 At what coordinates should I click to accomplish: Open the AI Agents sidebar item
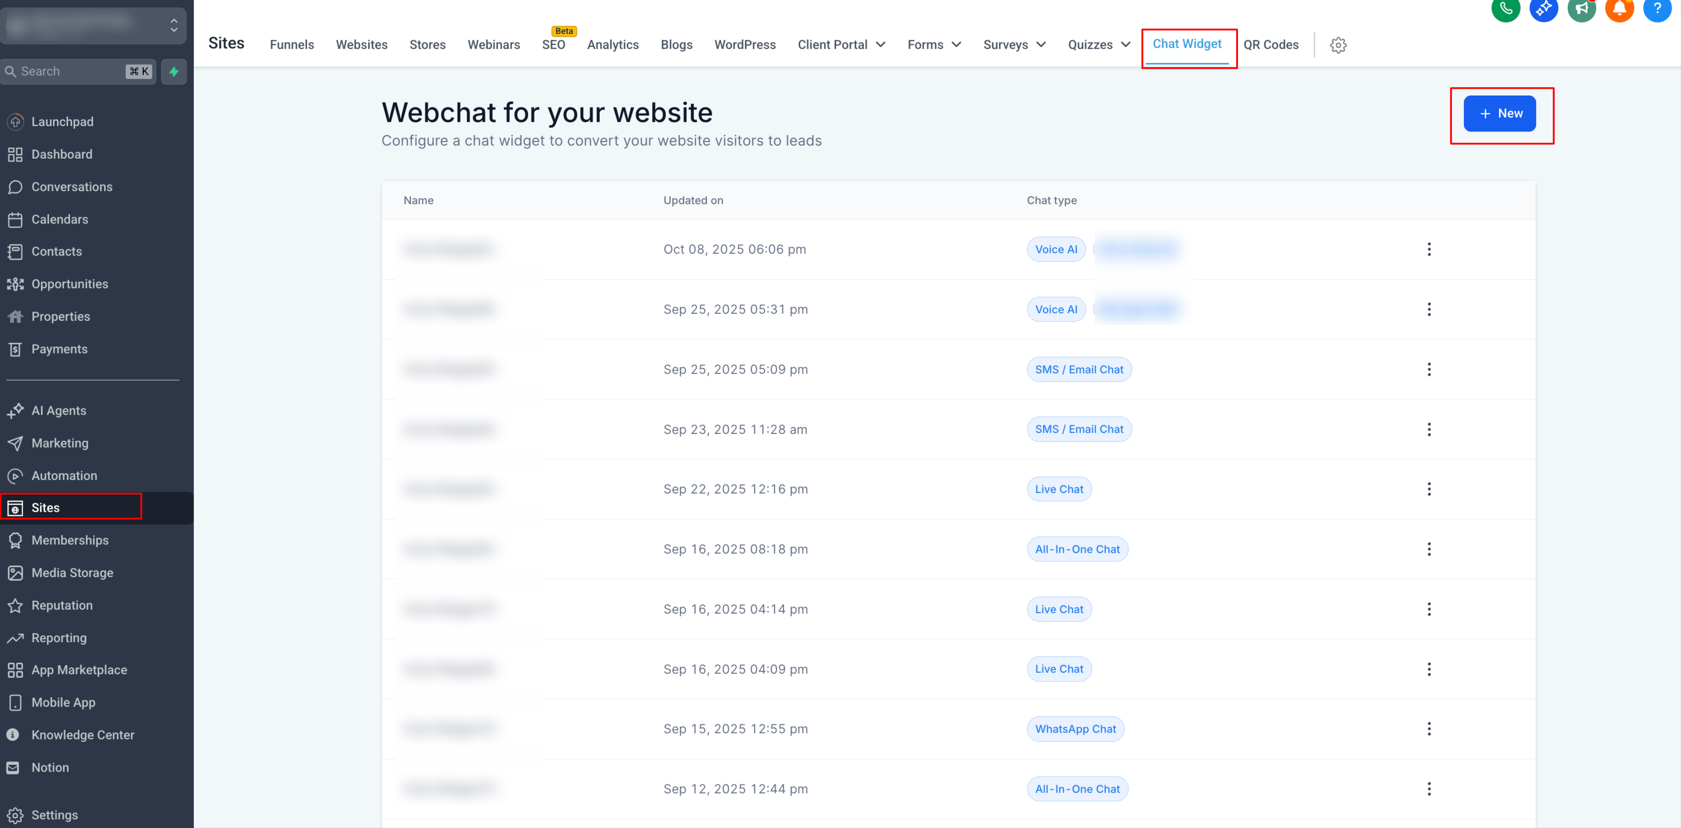tap(59, 410)
